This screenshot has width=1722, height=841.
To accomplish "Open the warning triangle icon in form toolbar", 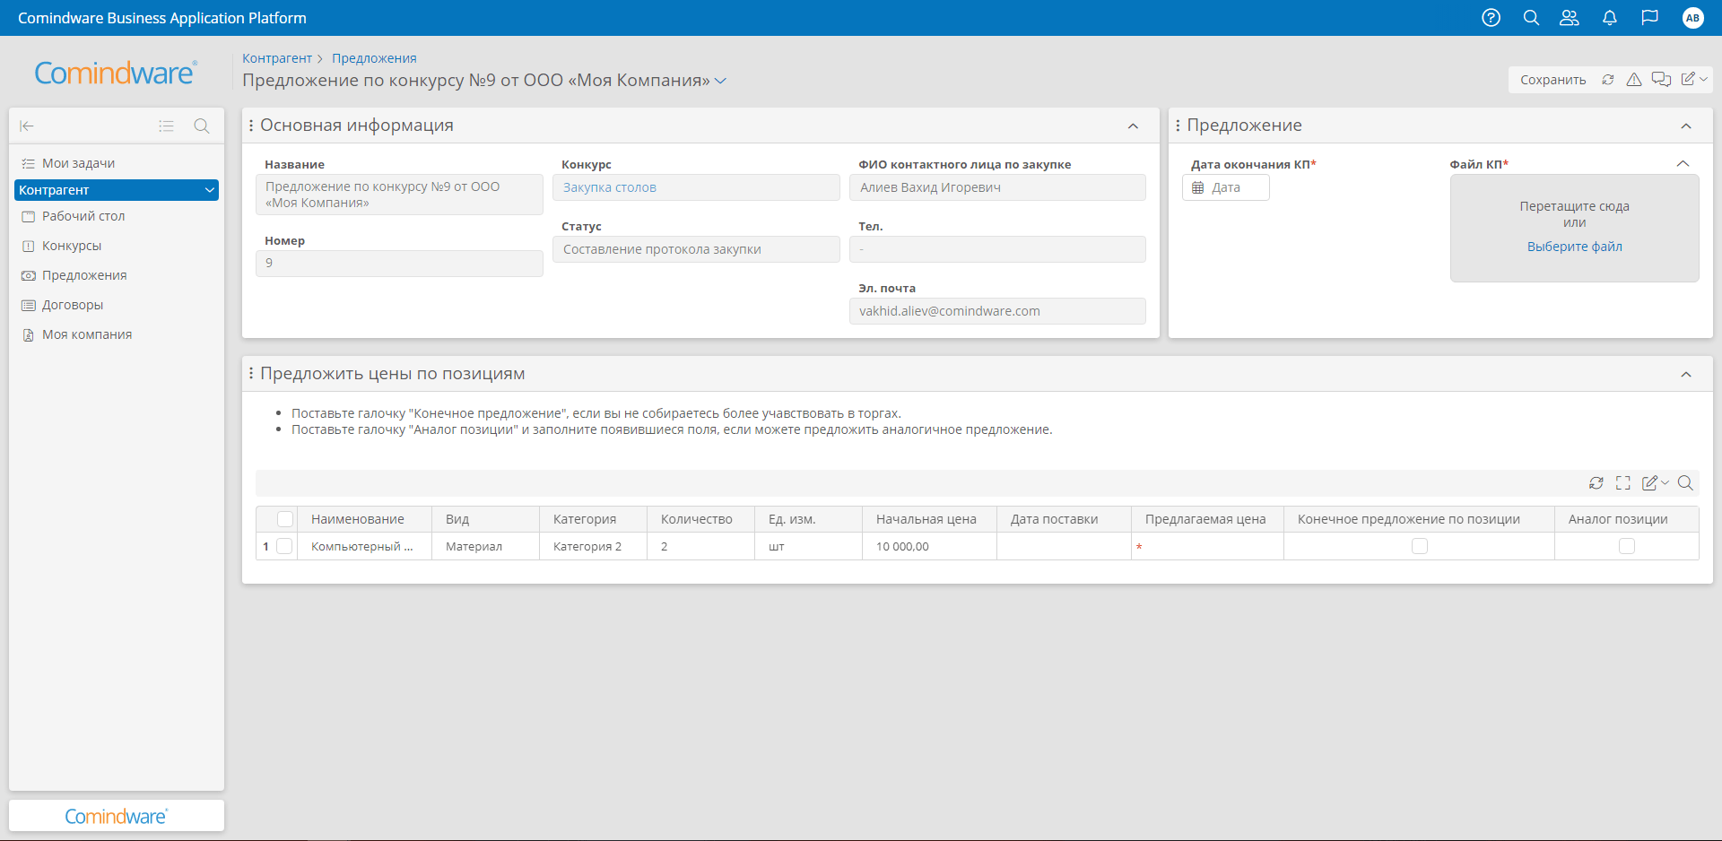I will (1634, 80).
